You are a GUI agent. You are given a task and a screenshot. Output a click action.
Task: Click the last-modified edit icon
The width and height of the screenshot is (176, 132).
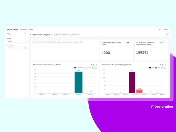pos(71,35)
